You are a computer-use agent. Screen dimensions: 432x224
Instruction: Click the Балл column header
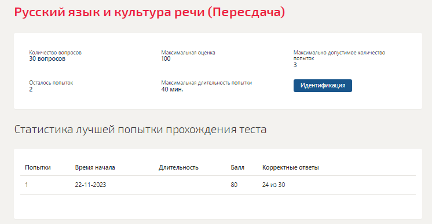pyautogui.click(x=237, y=167)
